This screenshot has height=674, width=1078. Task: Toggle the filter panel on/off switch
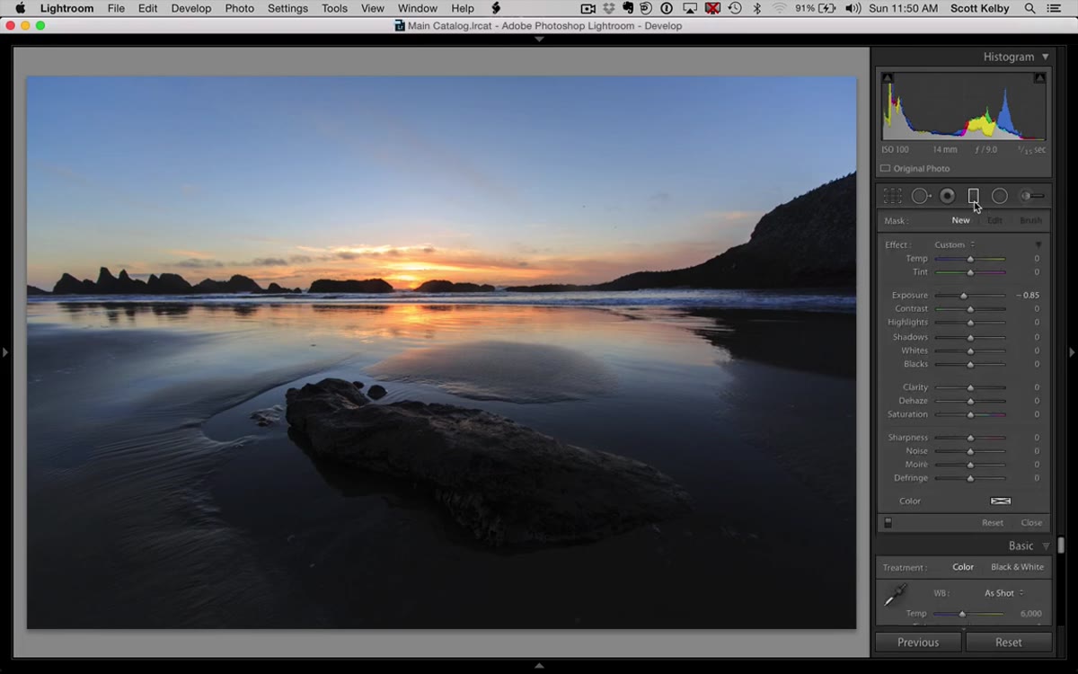pos(888,522)
